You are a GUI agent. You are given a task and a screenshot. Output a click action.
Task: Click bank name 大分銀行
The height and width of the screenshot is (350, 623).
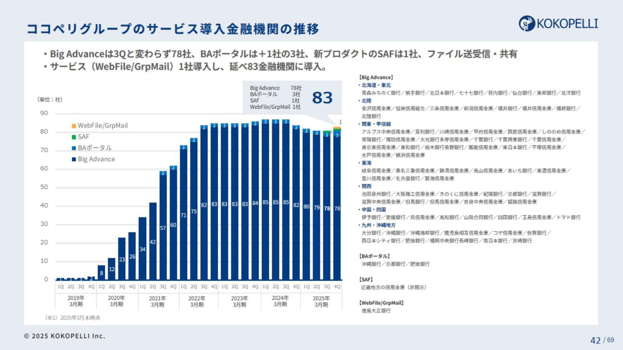[371, 233]
